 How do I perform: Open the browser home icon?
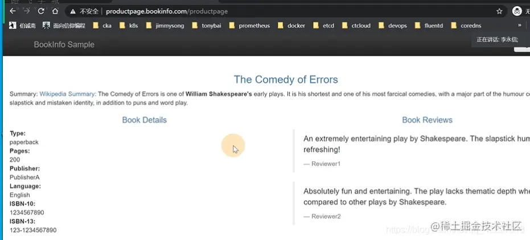55,11
